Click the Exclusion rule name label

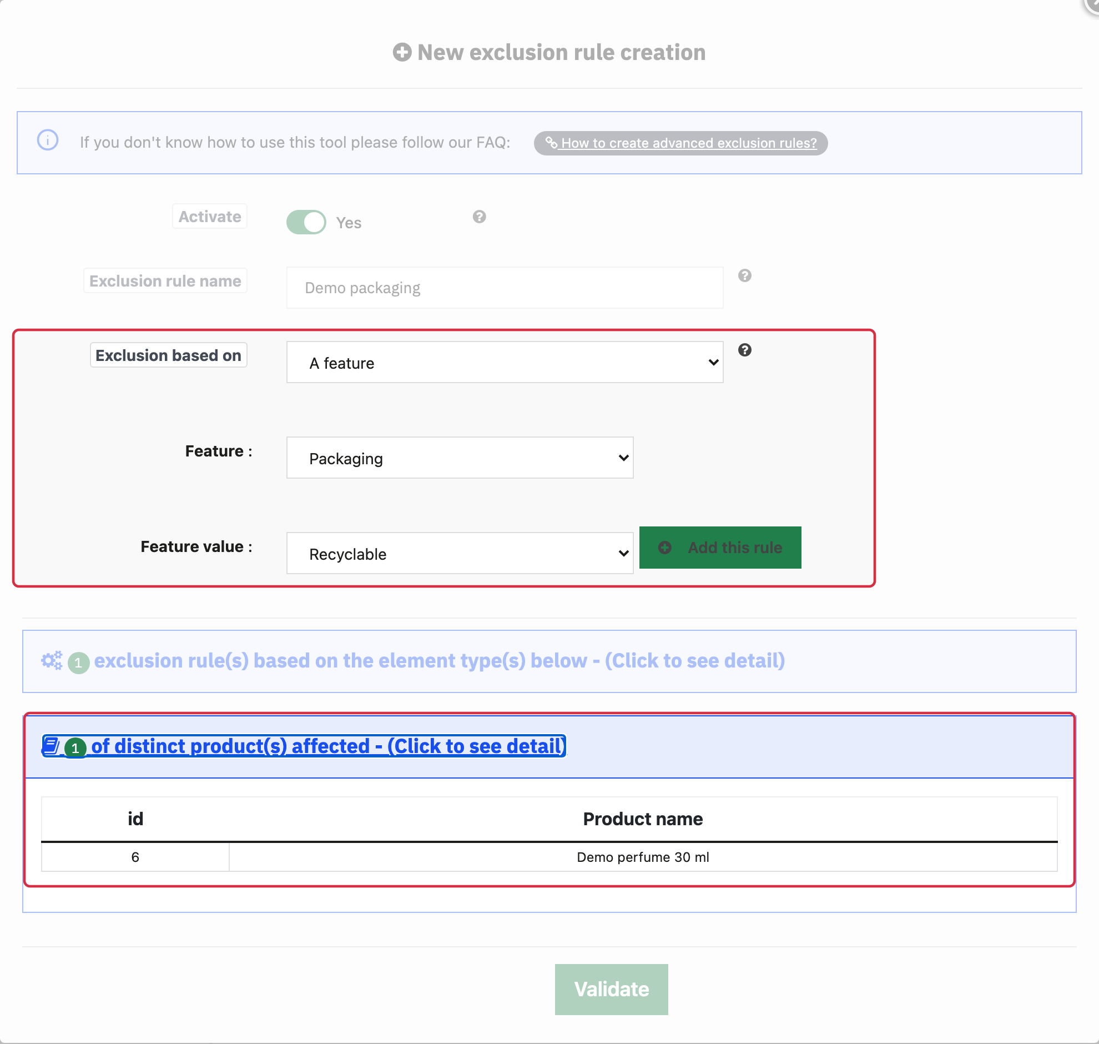click(165, 281)
